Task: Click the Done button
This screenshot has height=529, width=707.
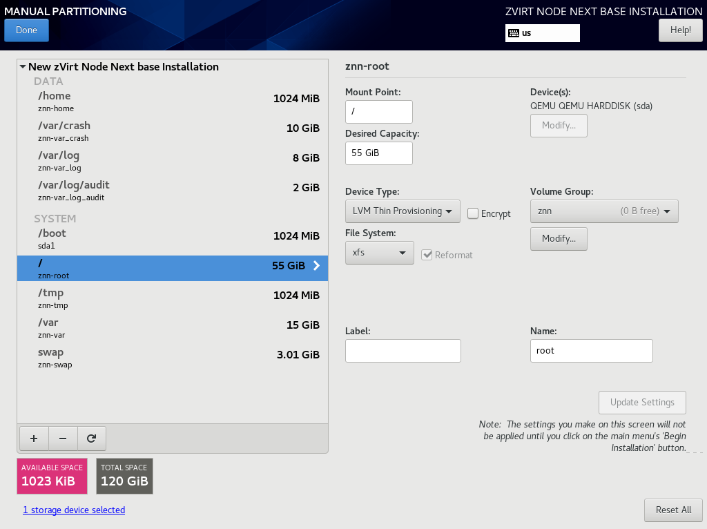Action: coord(27,30)
